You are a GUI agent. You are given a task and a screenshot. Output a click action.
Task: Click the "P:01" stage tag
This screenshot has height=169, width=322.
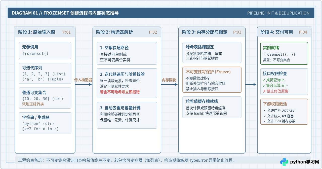click(x=67, y=32)
